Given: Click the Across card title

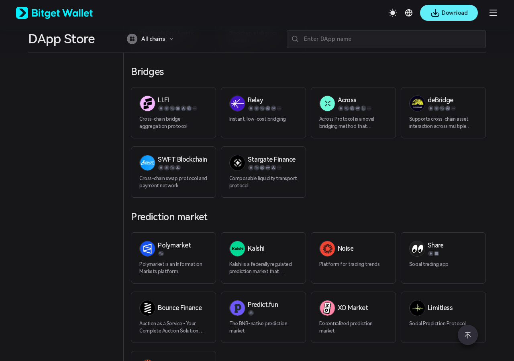Looking at the screenshot, I should tap(347, 100).
